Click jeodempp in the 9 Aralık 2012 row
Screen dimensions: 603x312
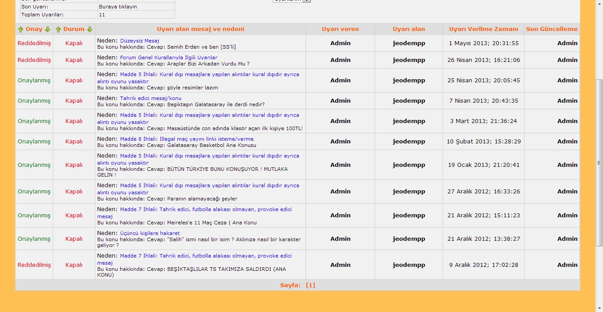tap(409, 265)
